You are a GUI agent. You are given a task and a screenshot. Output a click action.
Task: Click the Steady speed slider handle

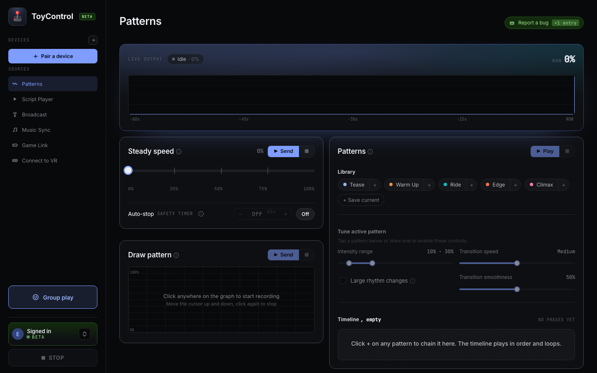point(128,170)
